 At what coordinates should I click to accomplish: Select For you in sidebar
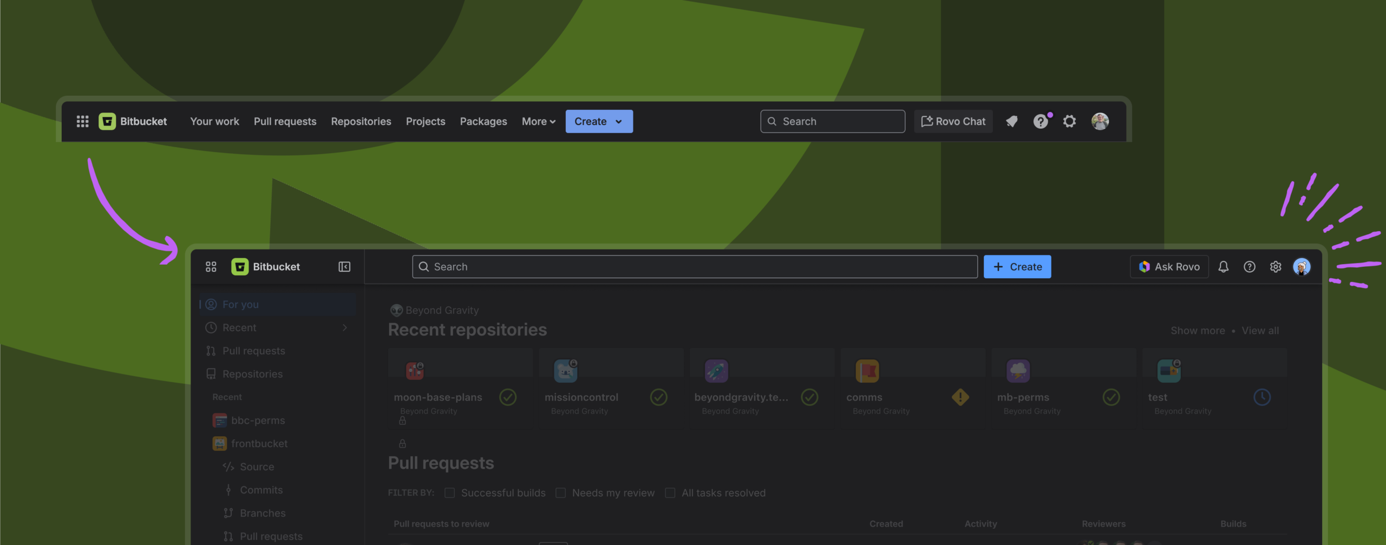(278, 304)
